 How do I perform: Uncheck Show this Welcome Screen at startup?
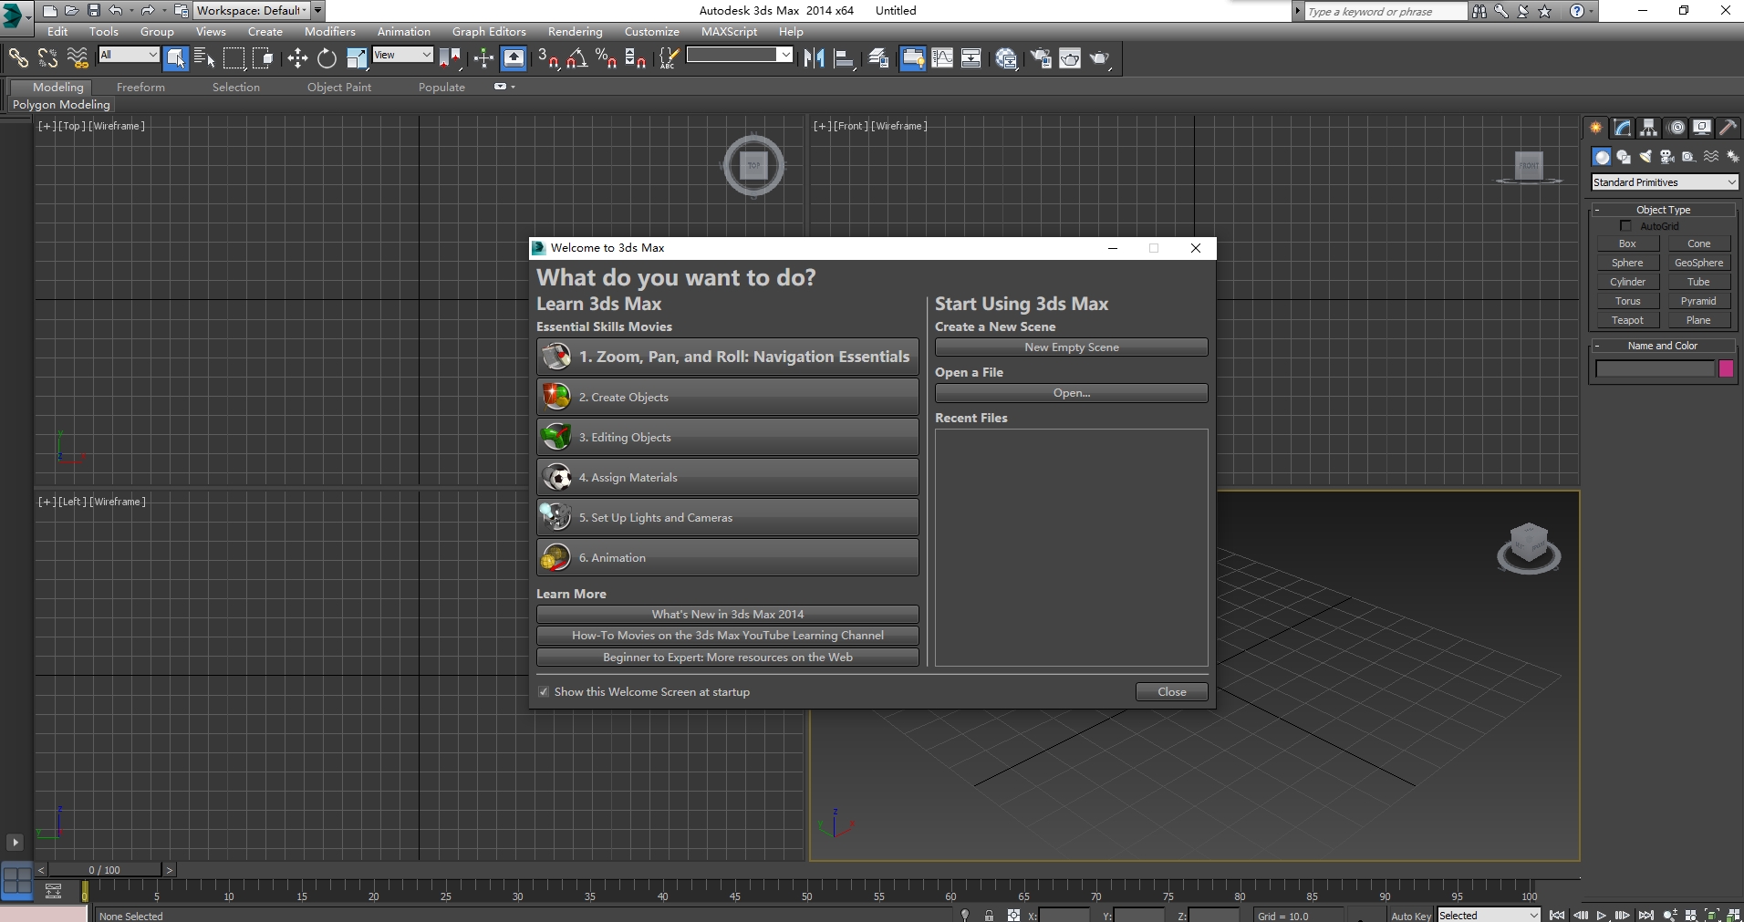[544, 691]
